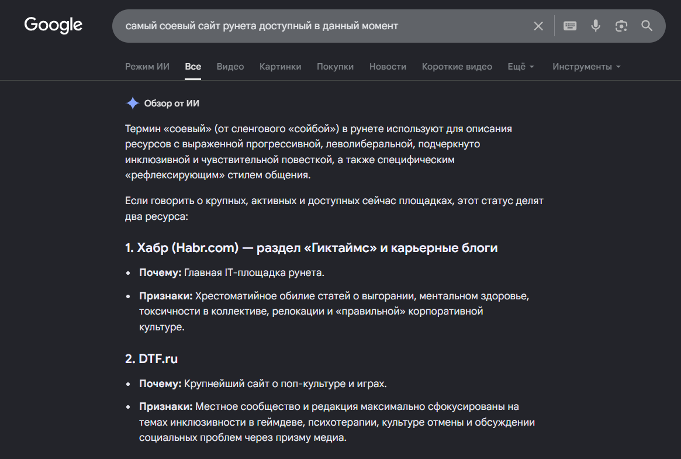Click the DTF.ru heading

pos(151,358)
